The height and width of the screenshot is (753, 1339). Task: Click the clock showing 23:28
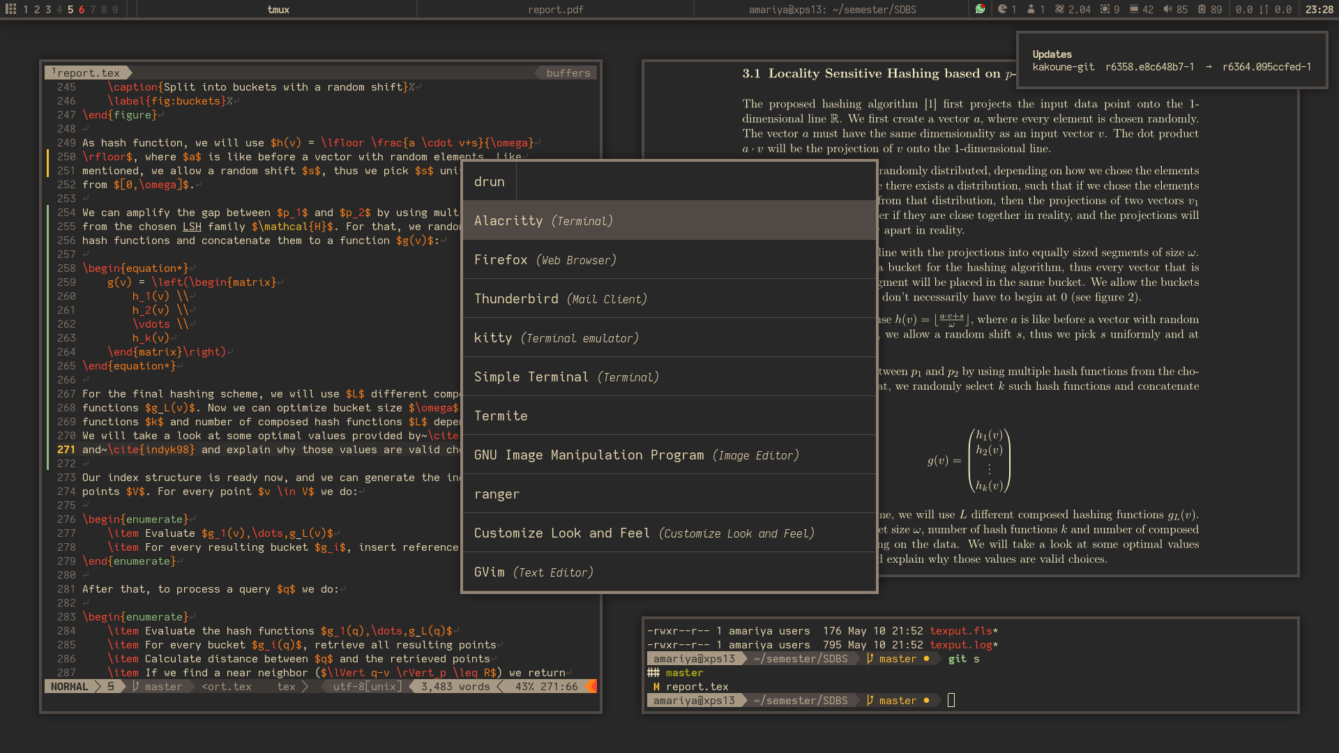1319,9
